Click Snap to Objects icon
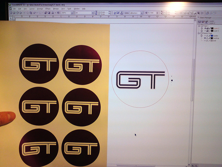This screenshot has width=222, height=167. (188, 13)
